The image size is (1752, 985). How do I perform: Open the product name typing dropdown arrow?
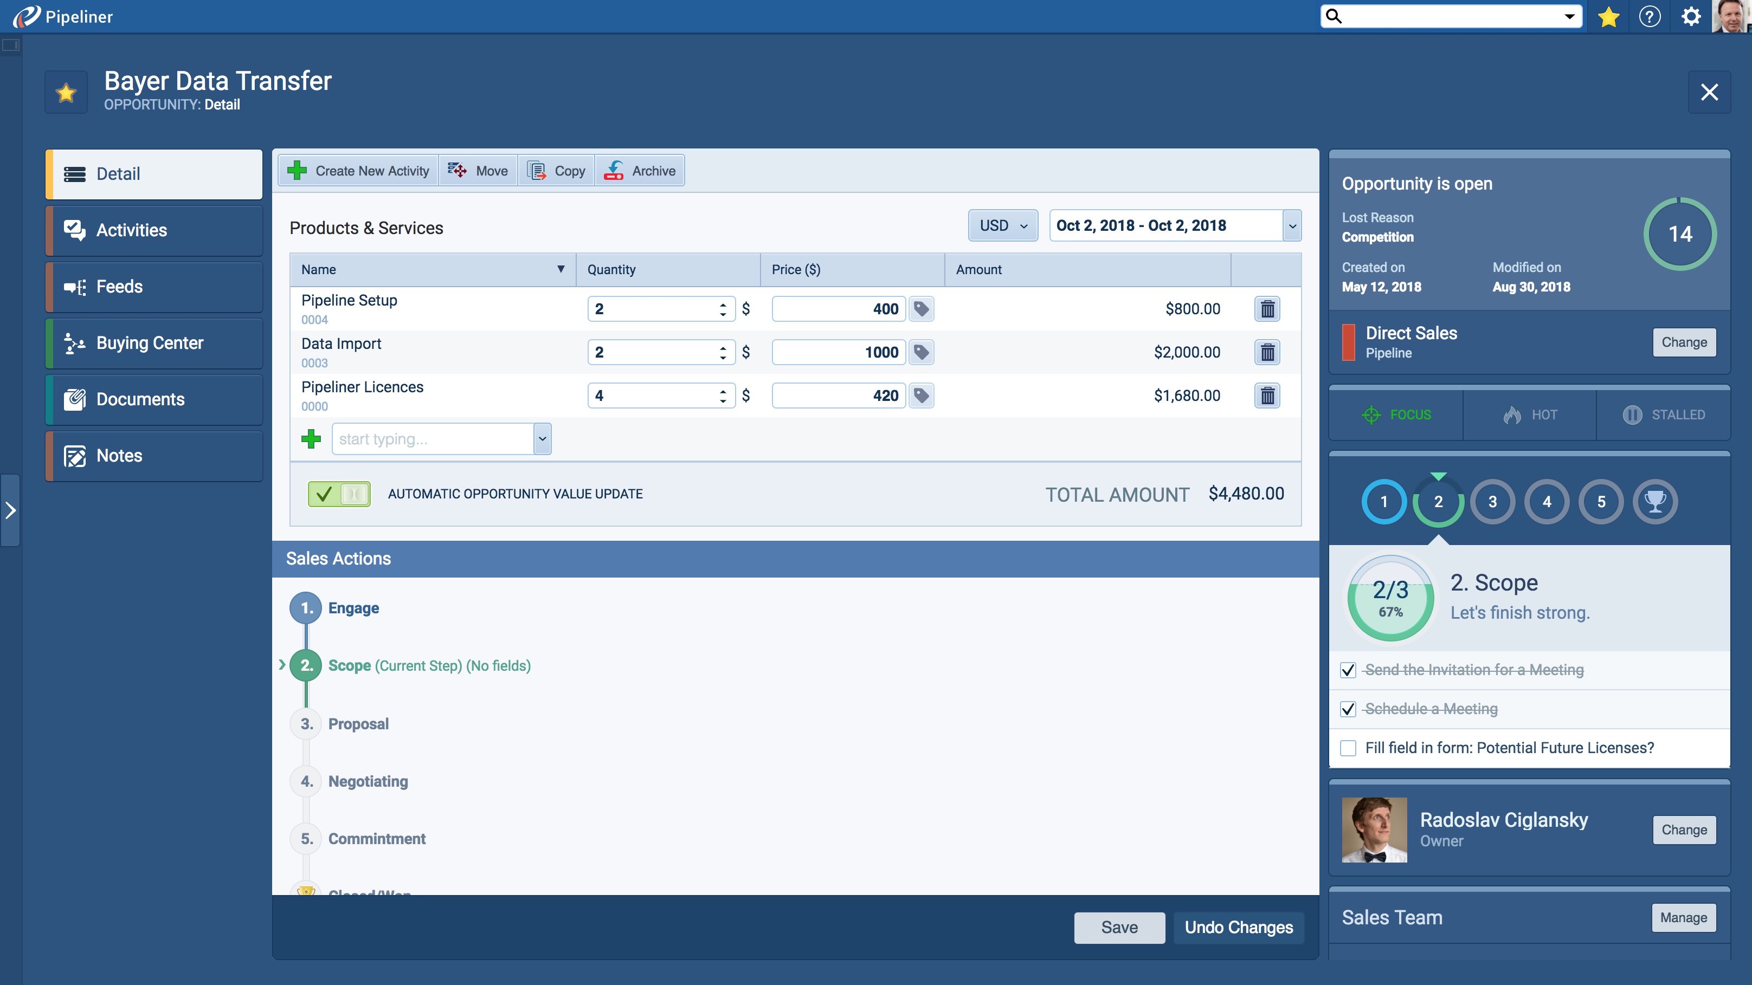[542, 439]
